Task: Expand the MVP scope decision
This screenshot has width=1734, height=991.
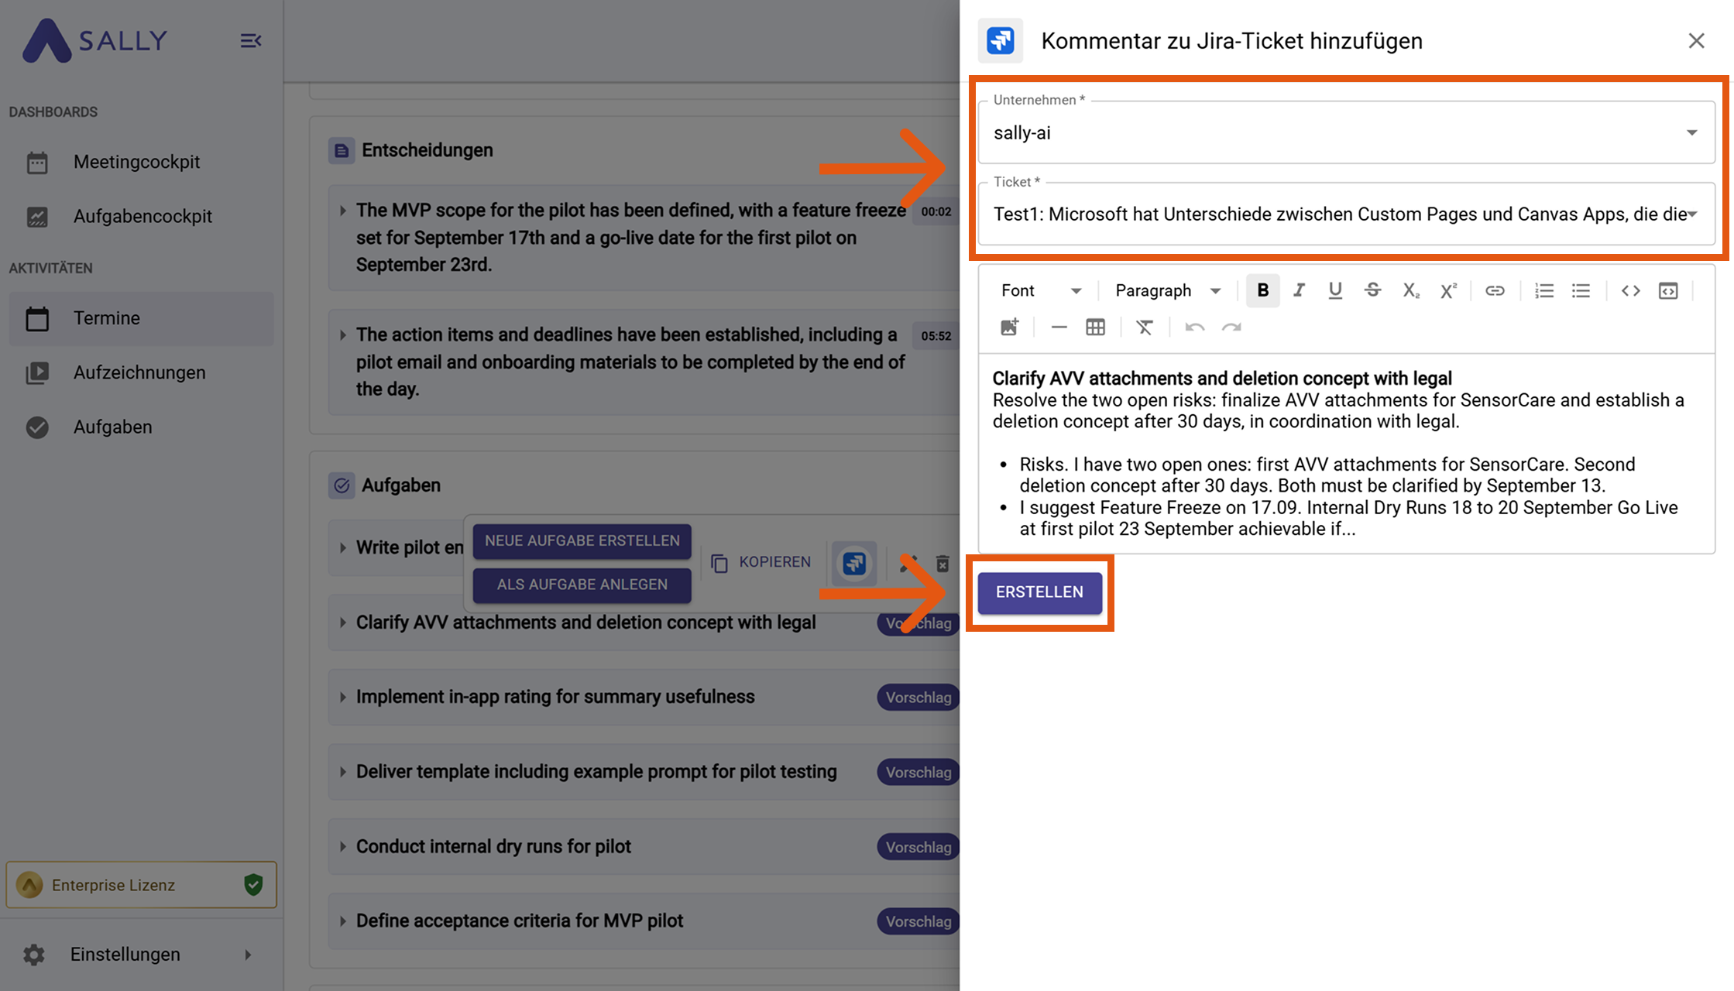Action: [342, 211]
